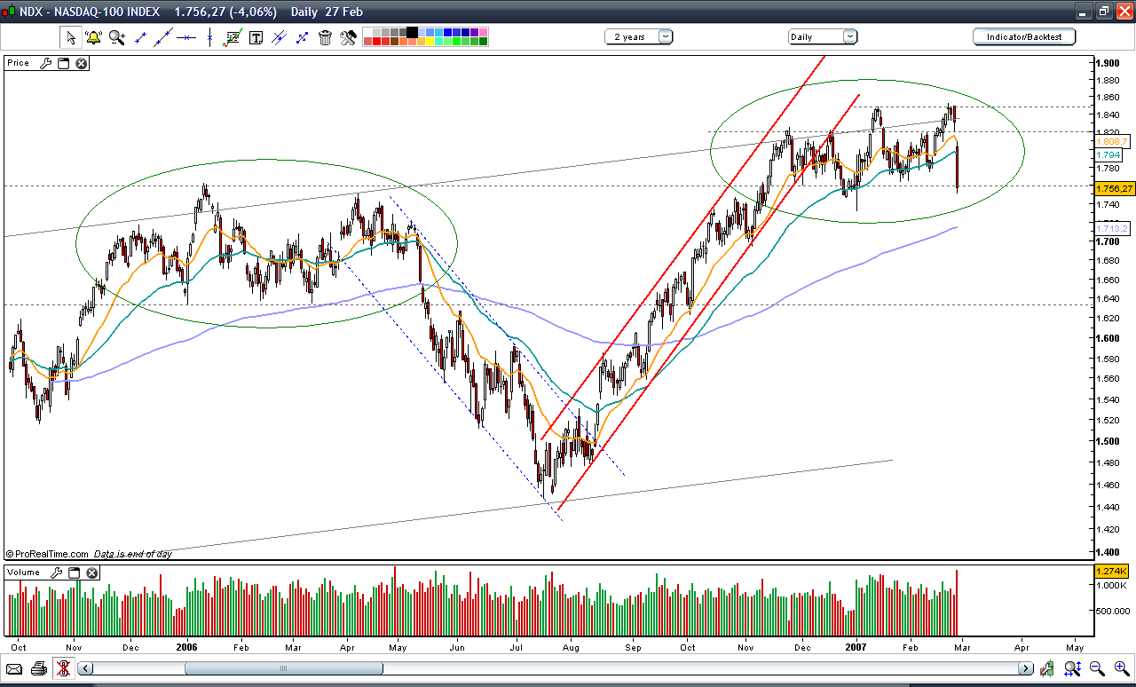Click the Jun month label

point(457,649)
